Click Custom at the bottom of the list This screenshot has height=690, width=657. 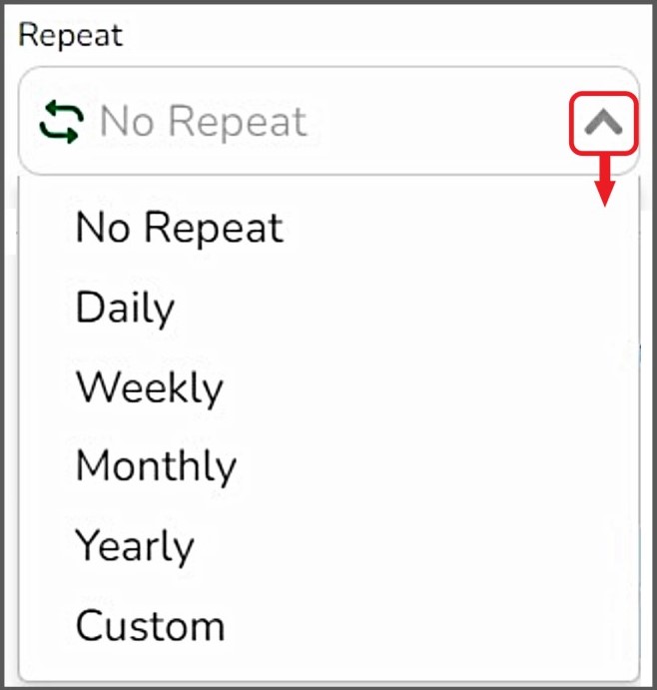(x=151, y=626)
